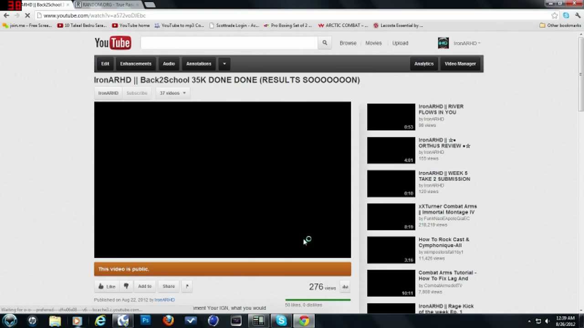Image resolution: width=584 pixels, height=328 pixels.
Task: Bookmark the page with the star icon
Action: tap(554, 15)
